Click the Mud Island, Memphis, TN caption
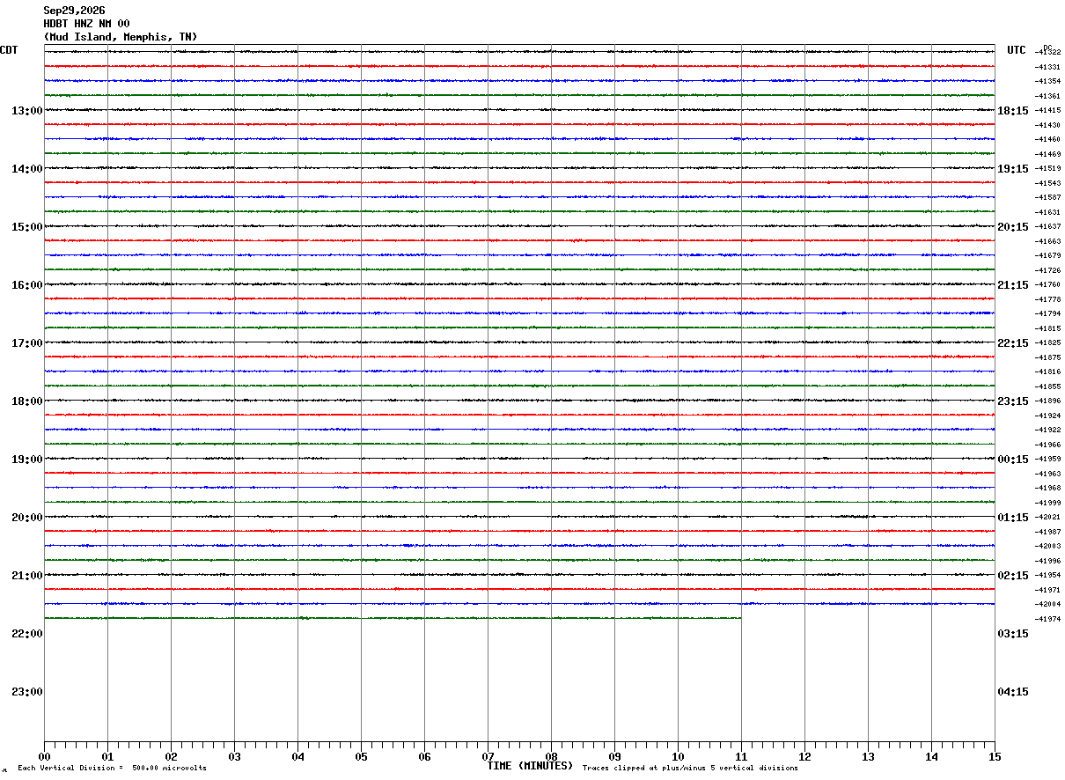Image resolution: width=1065 pixels, height=780 pixels. pos(121,37)
